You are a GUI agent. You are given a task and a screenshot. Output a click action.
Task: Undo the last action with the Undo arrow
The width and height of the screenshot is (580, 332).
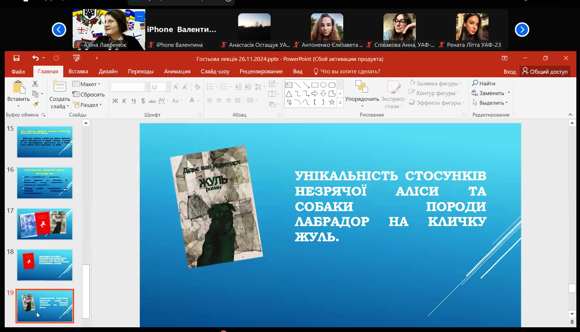(x=35, y=58)
